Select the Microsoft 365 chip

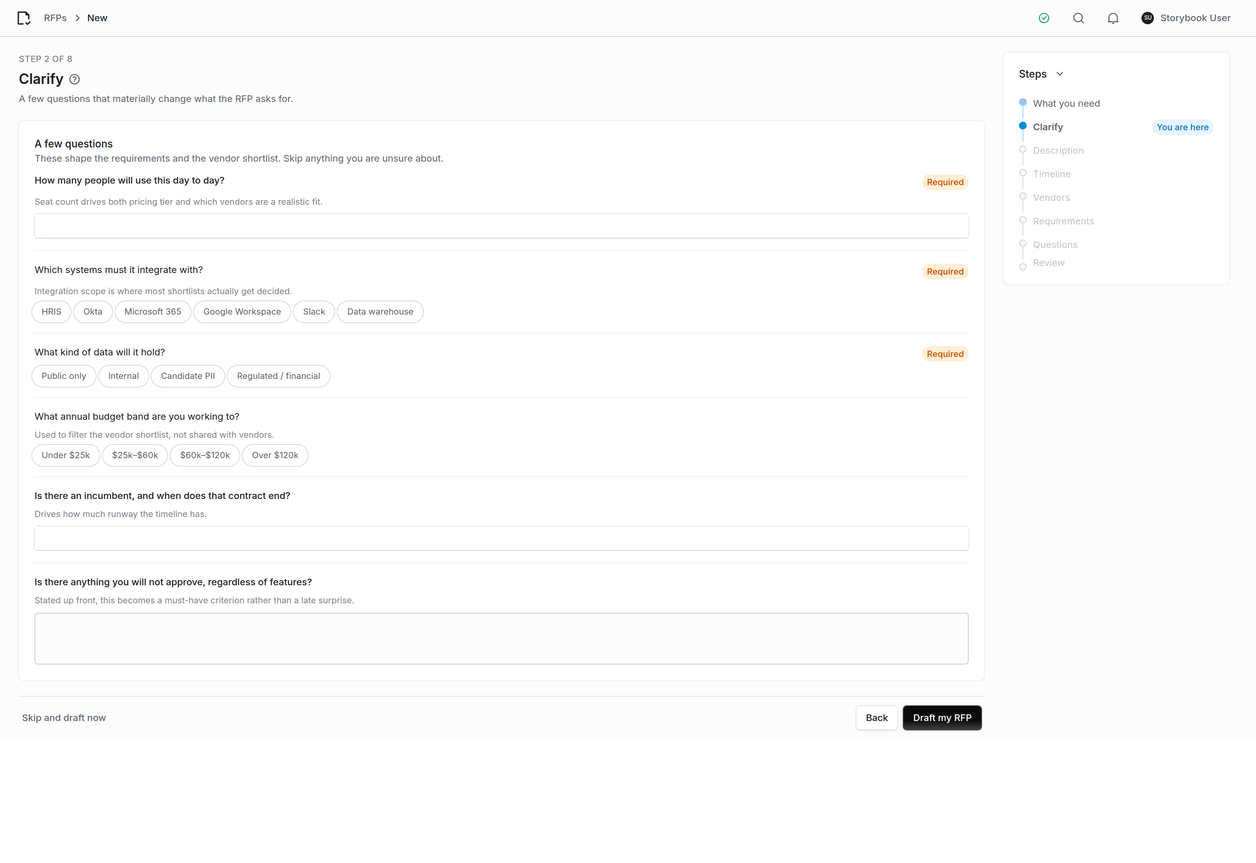(153, 311)
